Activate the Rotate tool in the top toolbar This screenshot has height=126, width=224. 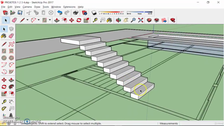[x=79, y=20]
